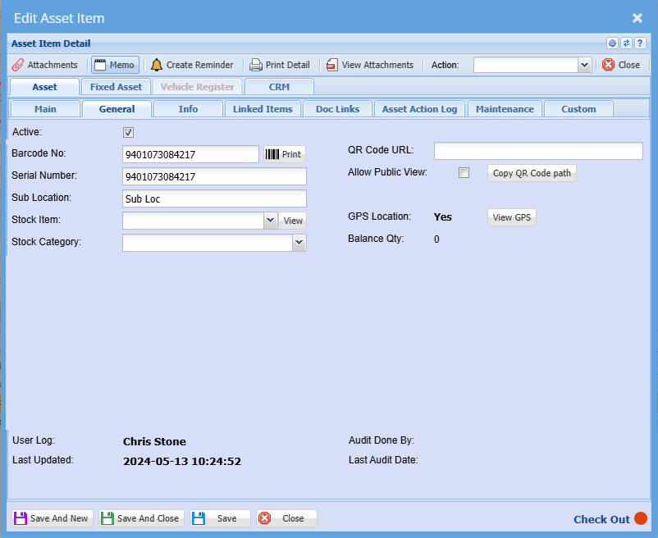This screenshot has height=538, width=658.
Task: Open the Memo notepad tool
Action: click(x=115, y=65)
